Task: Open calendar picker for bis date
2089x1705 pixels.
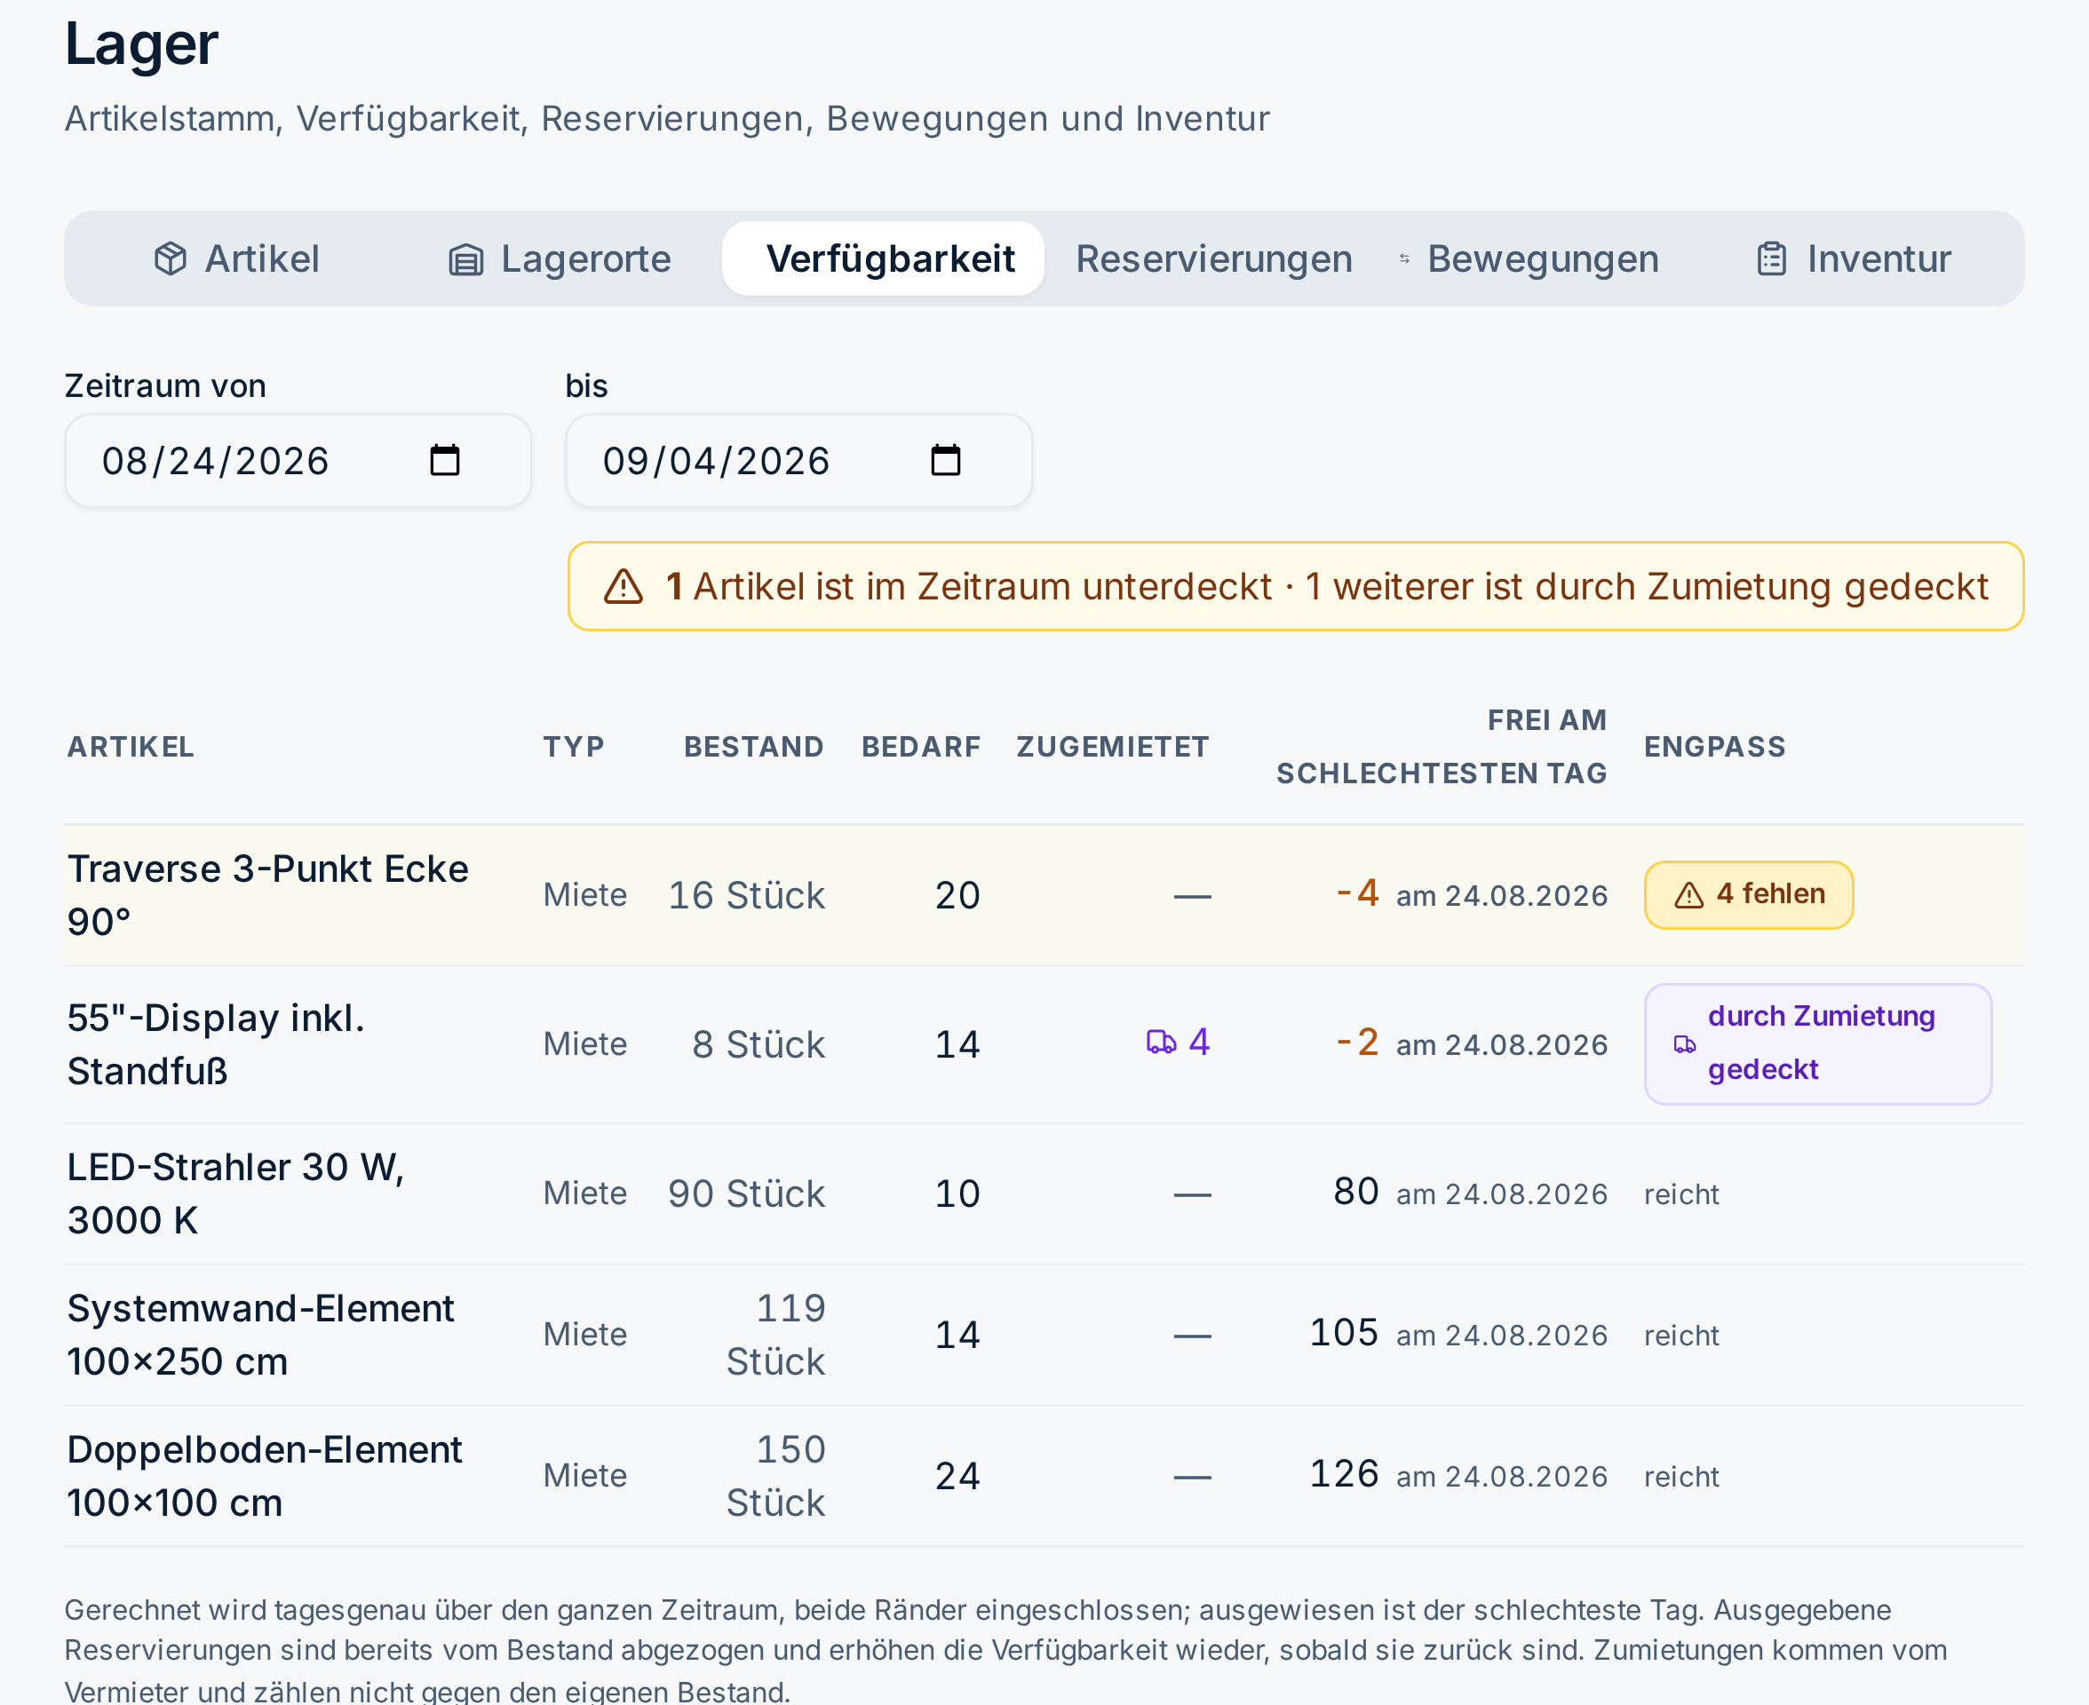Action: click(946, 461)
